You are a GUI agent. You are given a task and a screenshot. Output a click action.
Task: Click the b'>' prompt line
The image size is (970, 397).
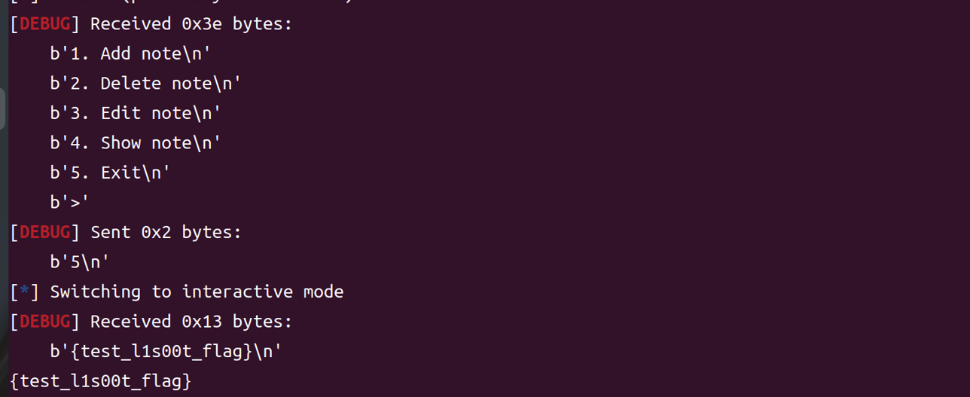click(x=69, y=203)
